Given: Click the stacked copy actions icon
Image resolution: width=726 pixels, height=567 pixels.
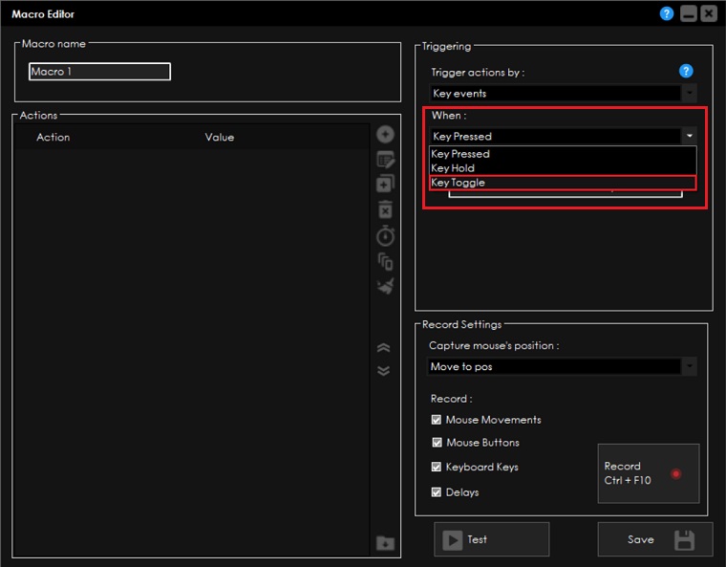Looking at the screenshot, I should (385, 261).
